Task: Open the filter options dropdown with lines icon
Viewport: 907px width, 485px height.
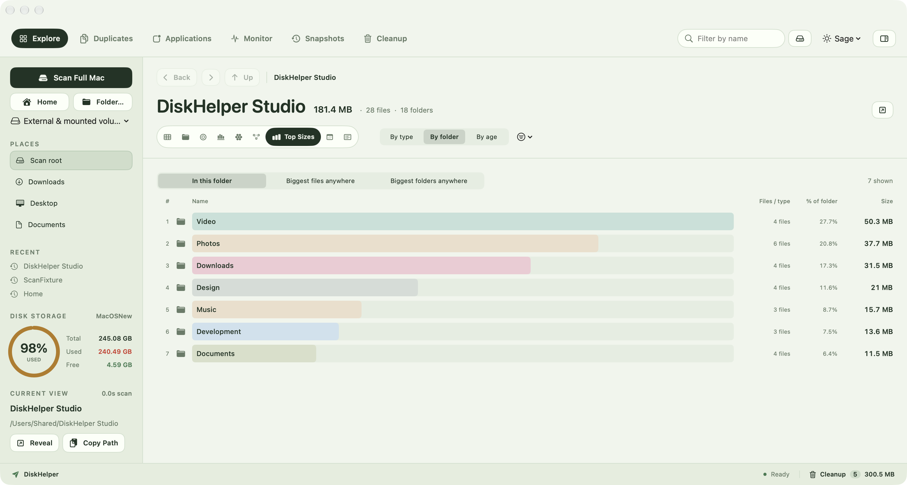Action: [524, 137]
